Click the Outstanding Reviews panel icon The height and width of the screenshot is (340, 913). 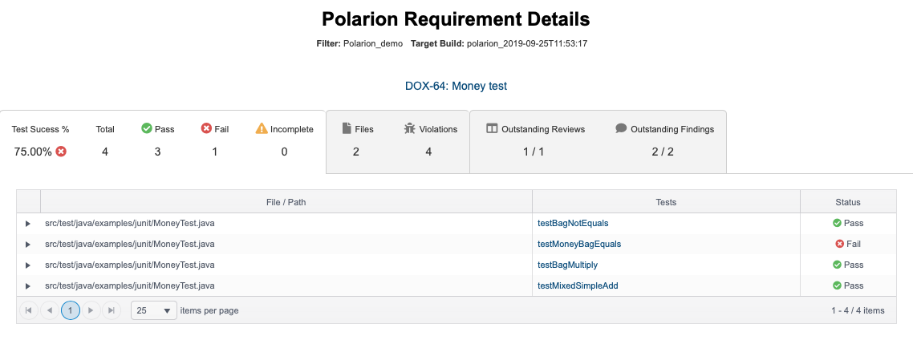point(492,128)
